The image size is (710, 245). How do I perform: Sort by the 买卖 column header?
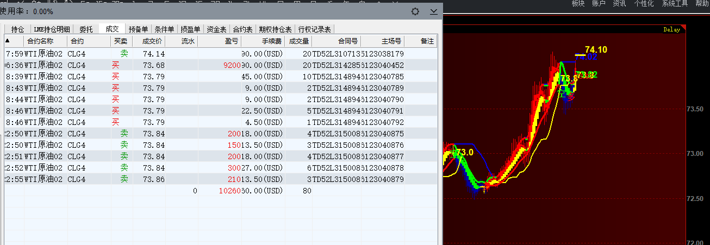point(121,41)
